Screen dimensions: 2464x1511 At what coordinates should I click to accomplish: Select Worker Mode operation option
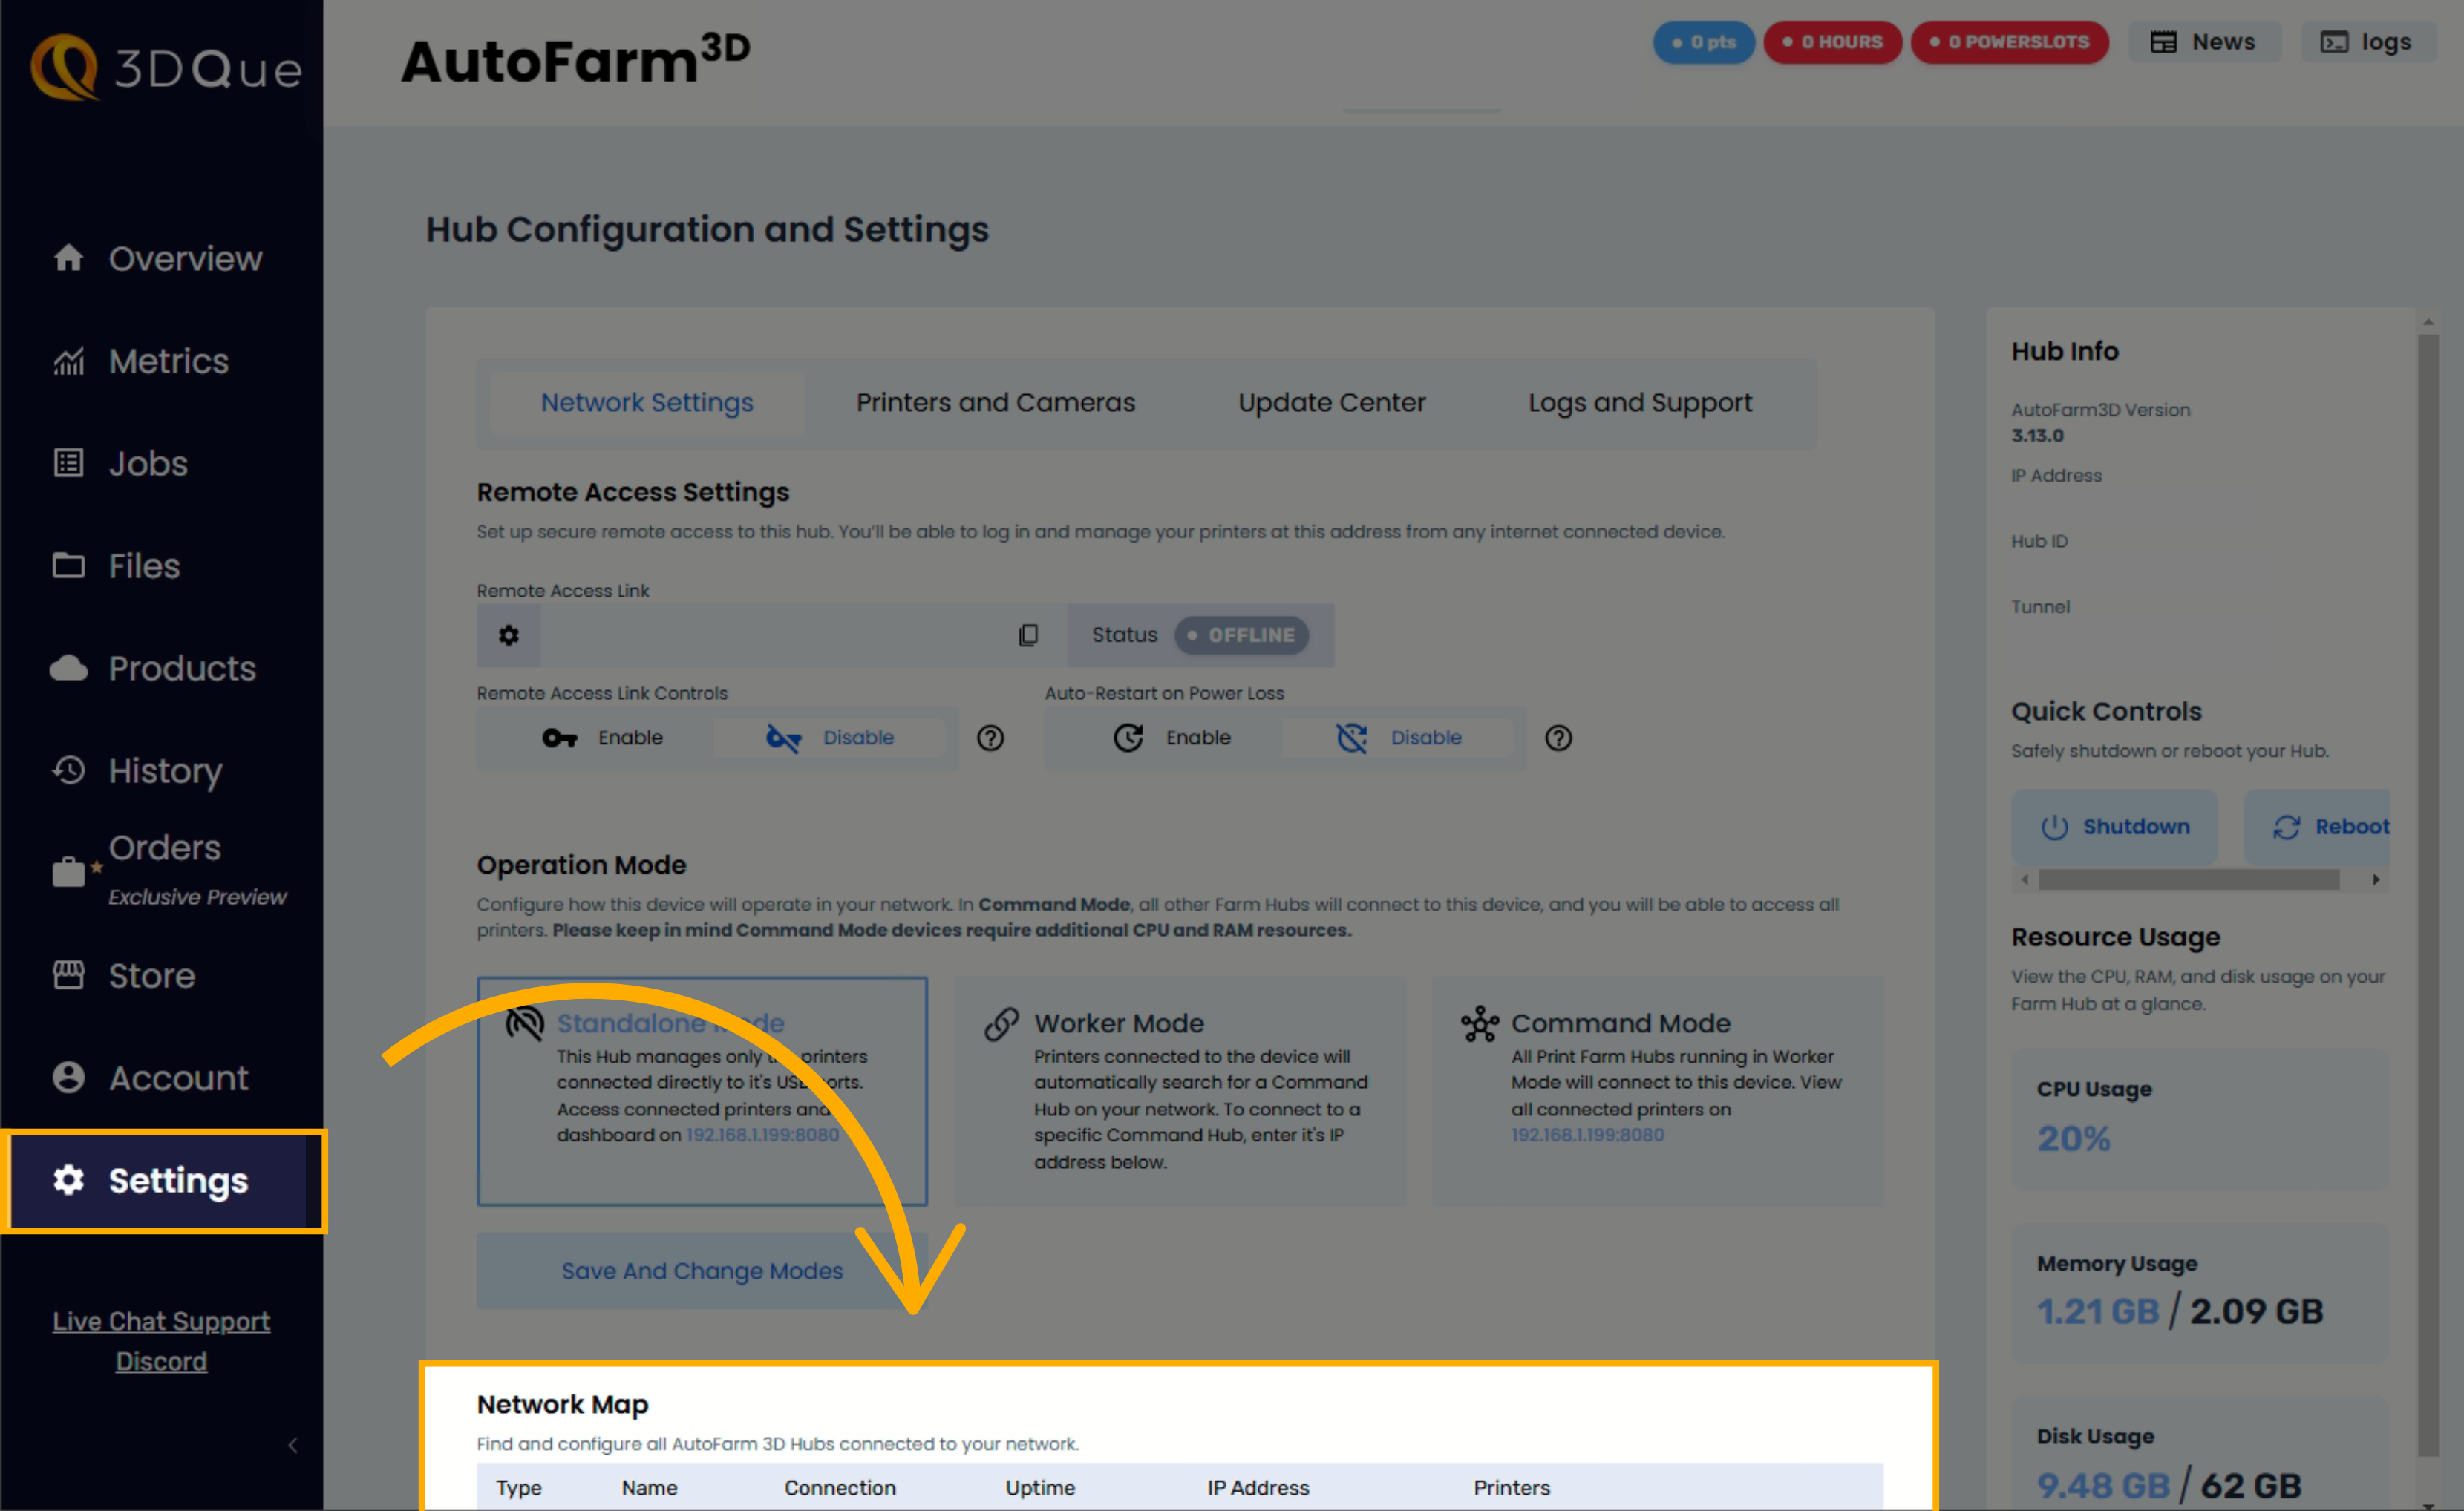[x=1179, y=1090]
